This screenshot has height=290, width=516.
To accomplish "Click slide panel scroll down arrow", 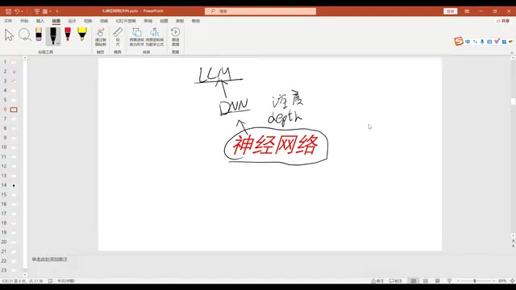I will [25, 275].
